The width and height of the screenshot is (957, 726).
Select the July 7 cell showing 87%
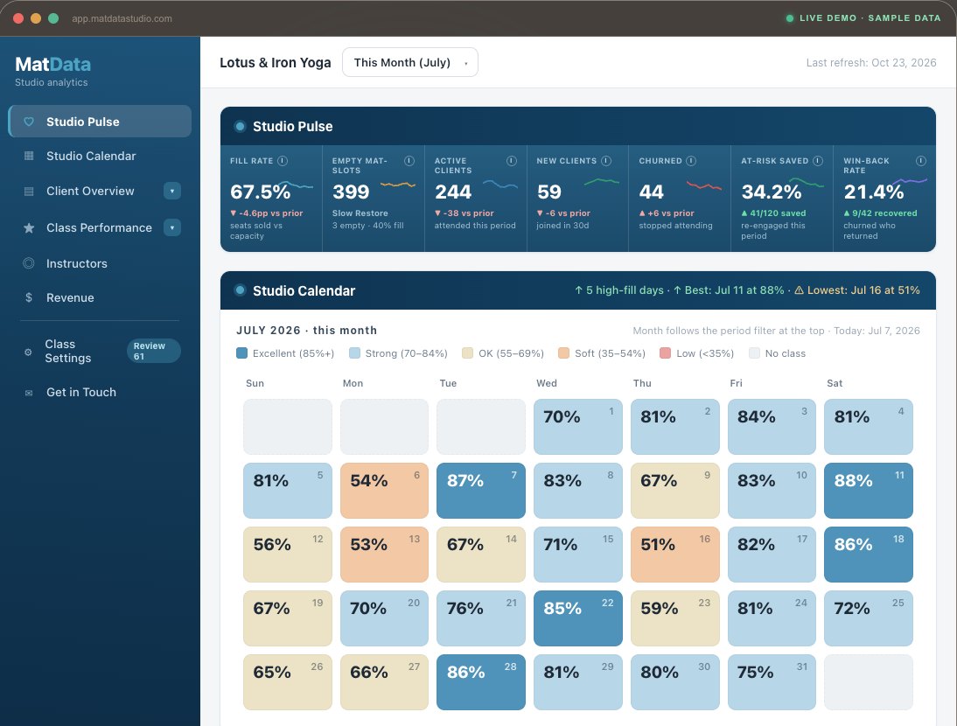click(x=481, y=491)
